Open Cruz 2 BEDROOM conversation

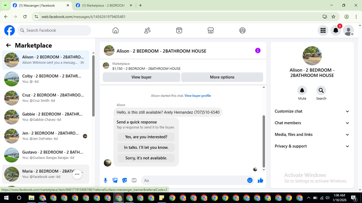coord(46,98)
